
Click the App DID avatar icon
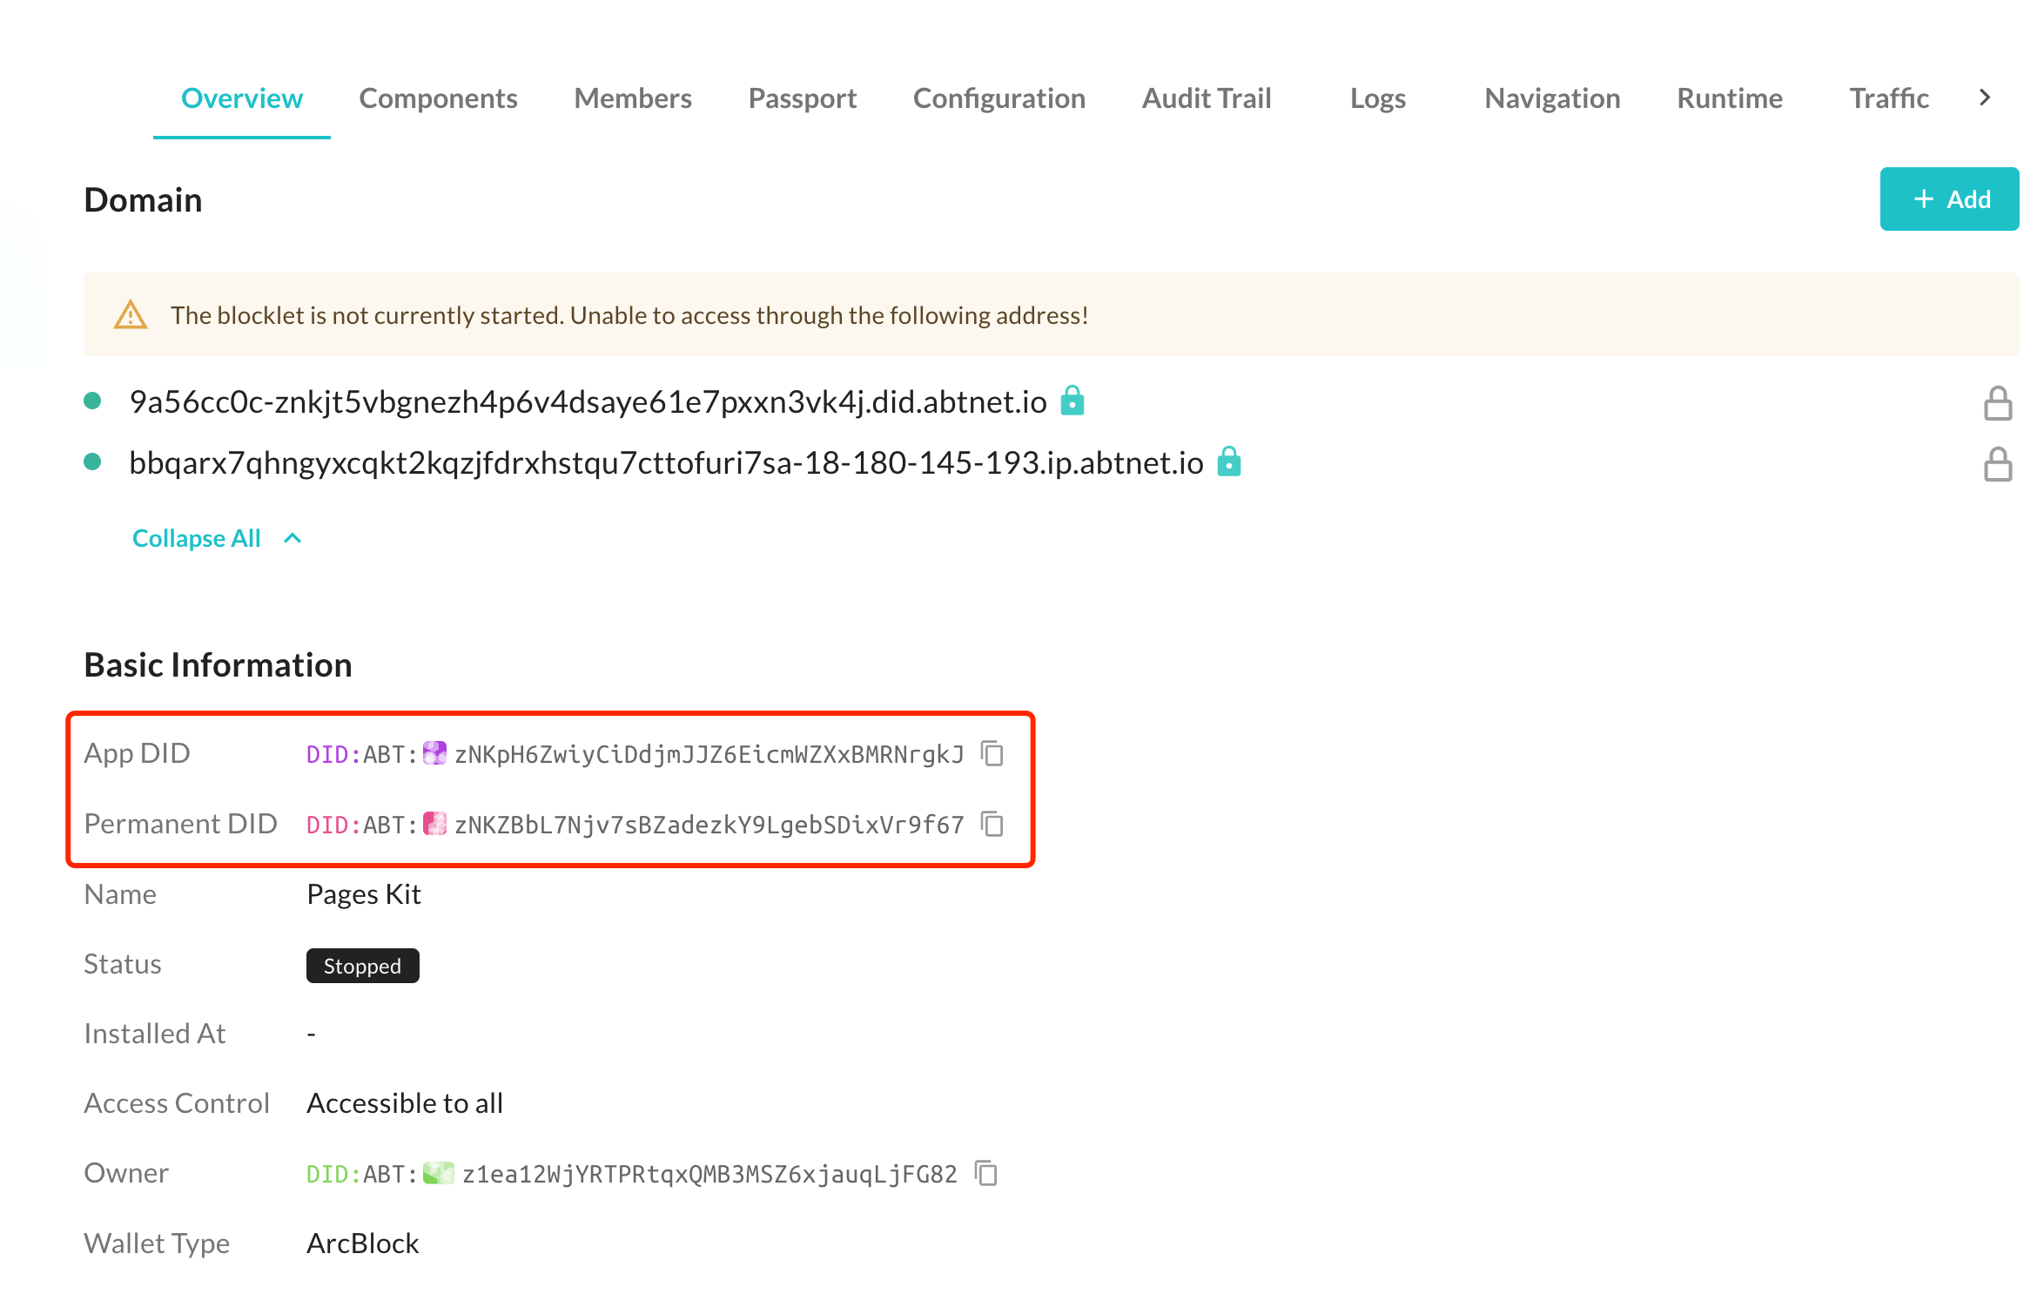(x=434, y=753)
